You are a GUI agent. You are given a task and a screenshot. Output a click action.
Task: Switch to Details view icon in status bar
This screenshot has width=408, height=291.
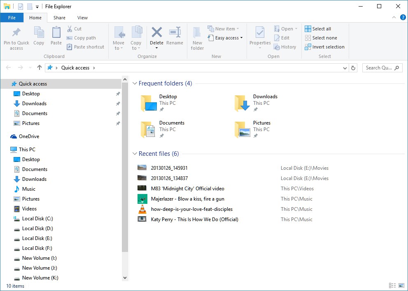(392, 286)
